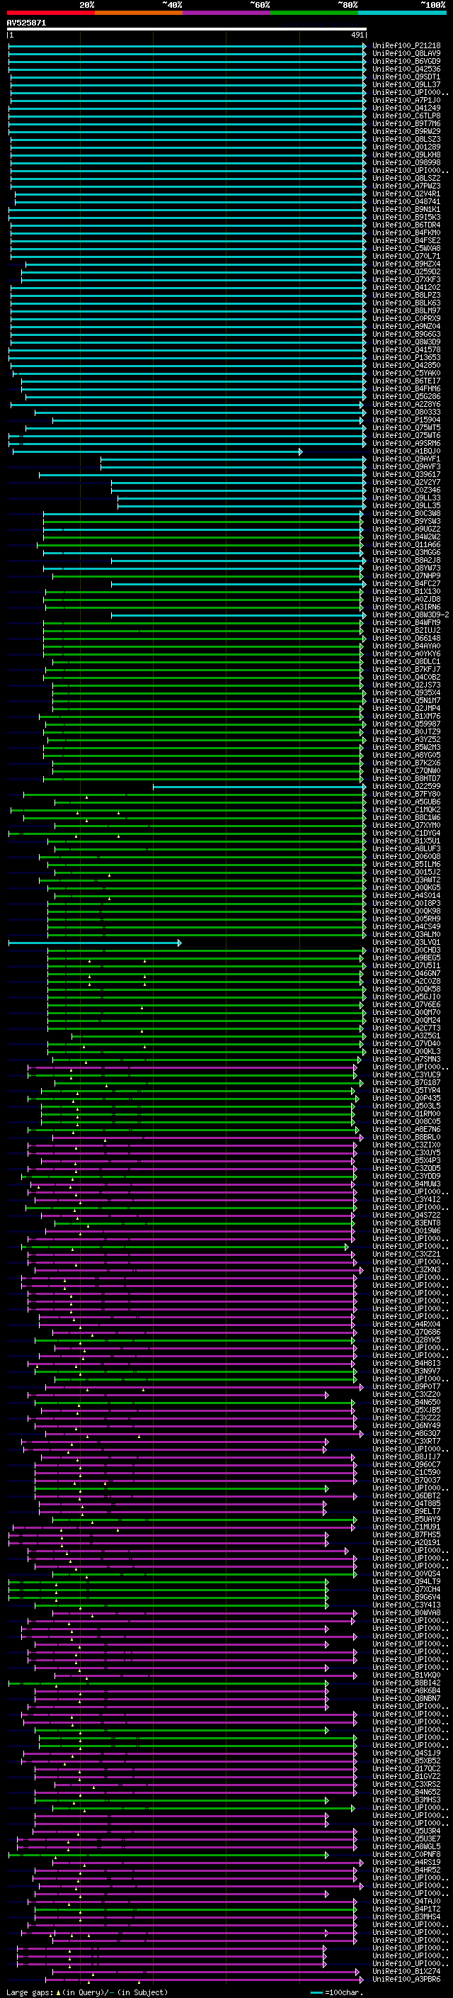Choose hit UniRef100_C5YAK0
453x1998 pixels.
click(406, 373)
